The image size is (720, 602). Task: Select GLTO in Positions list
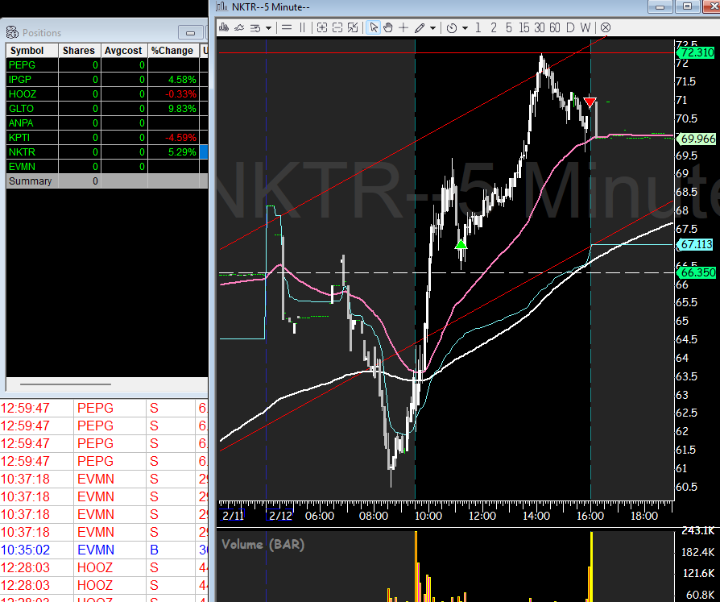(21, 109)
